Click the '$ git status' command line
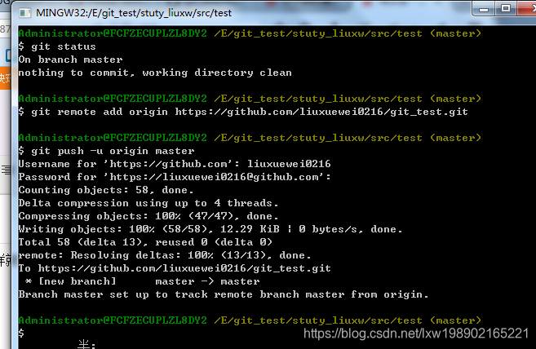The width and height of the screenshot is (536, 349). pos(57,46)
